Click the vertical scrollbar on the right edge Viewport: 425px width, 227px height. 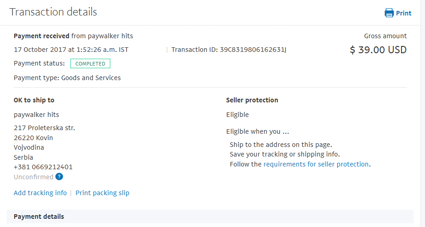(423, 114)
